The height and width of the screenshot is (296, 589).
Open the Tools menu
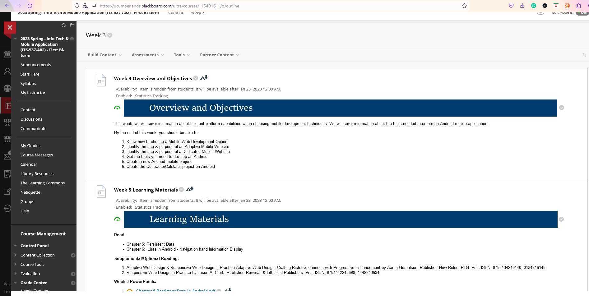[181, 55]
